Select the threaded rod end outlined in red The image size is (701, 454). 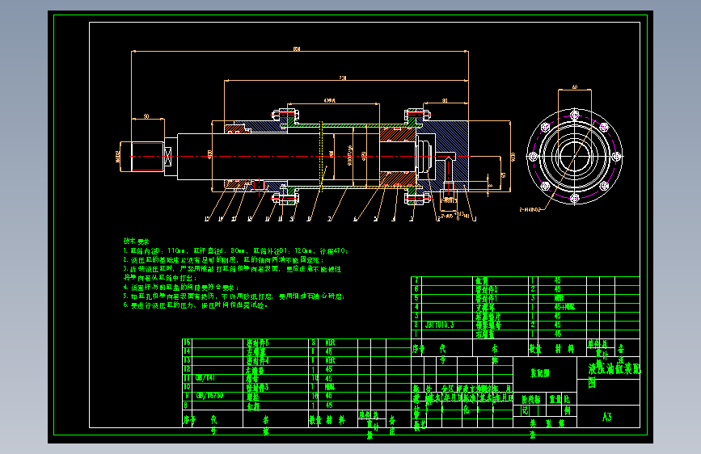pos(147,157)
